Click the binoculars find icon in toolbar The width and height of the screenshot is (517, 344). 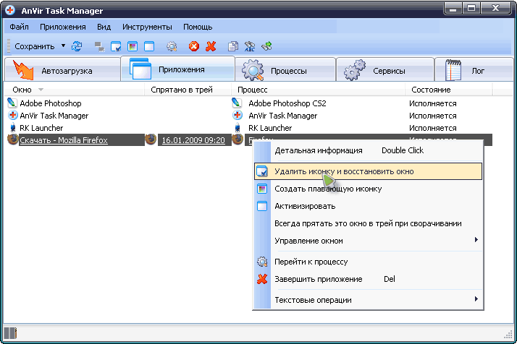click(x=250, y=46)
